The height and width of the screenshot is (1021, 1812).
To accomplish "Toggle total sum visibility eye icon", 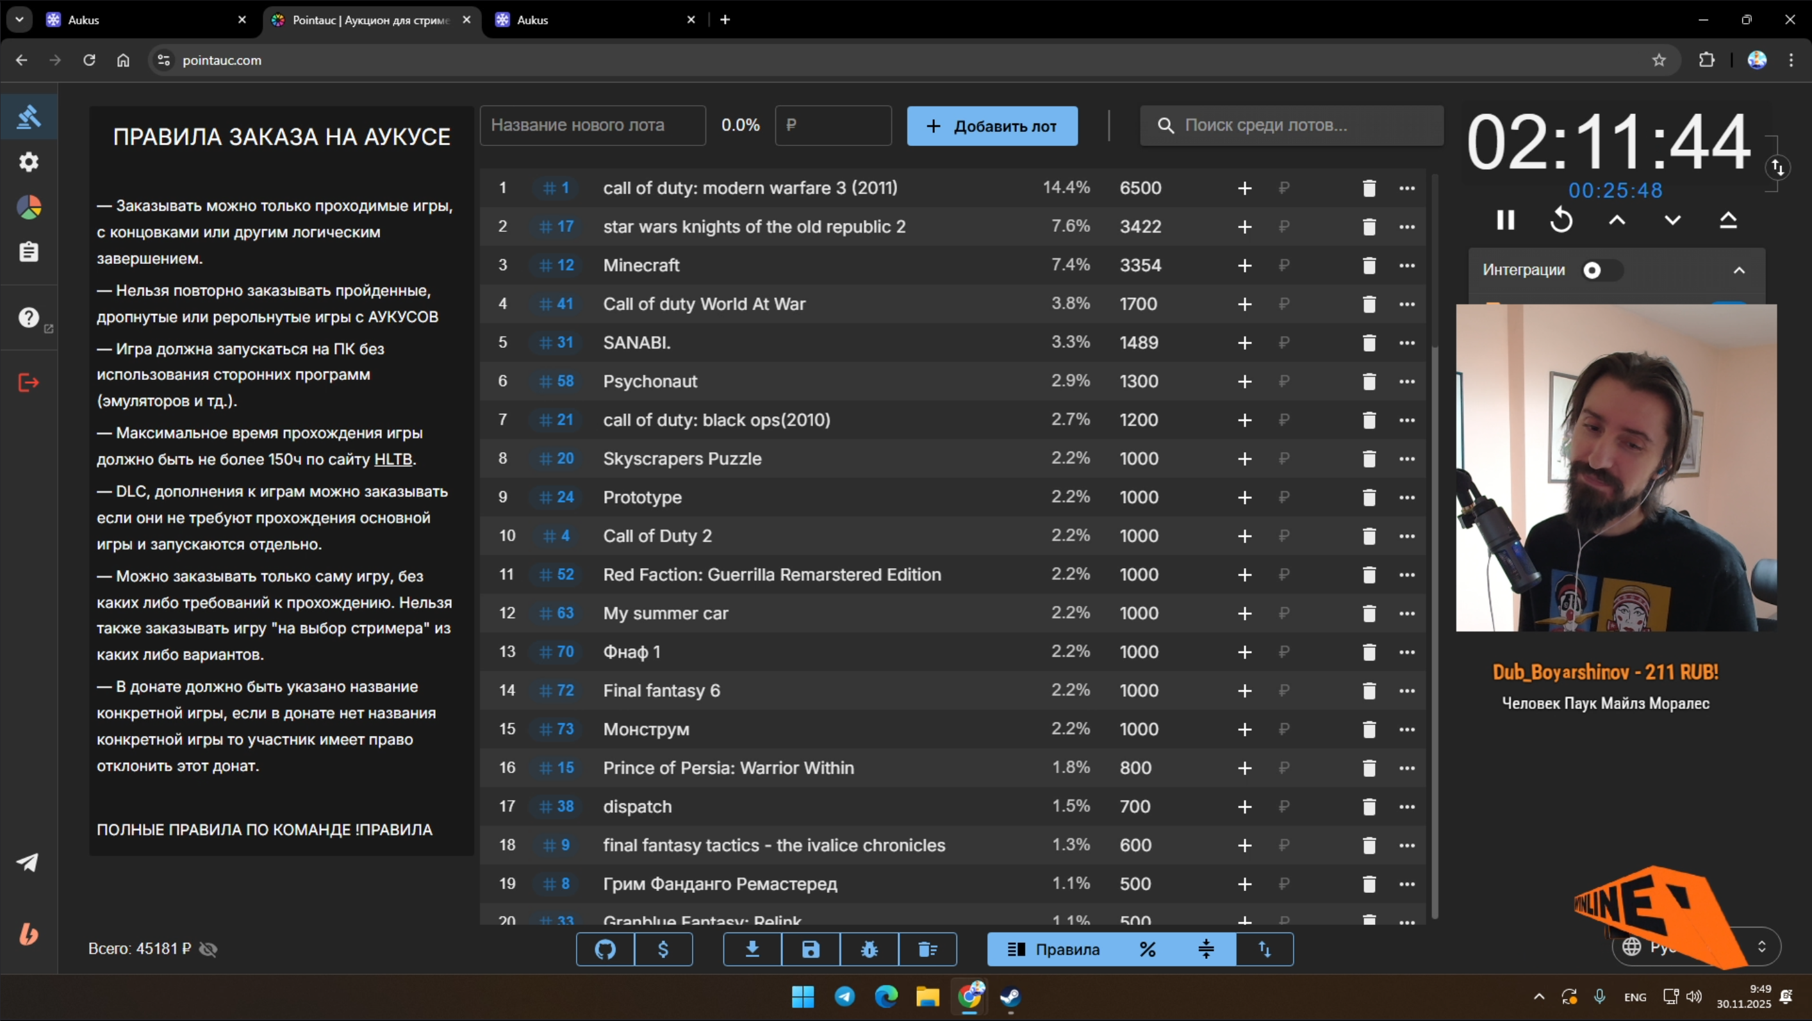I will 208,949.
